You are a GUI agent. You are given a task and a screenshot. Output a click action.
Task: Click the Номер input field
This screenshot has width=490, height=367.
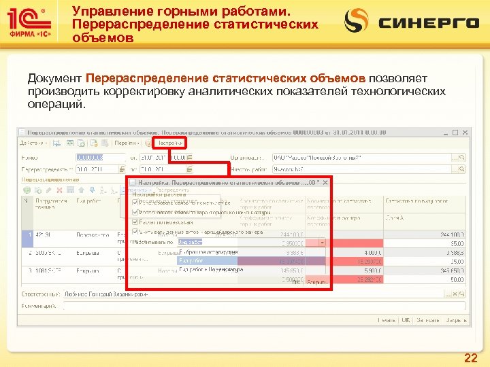[101, 158]
